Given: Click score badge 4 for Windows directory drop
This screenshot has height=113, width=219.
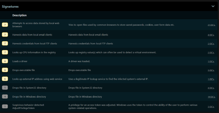Looking at the screenshot, I should tap(5, 97).
